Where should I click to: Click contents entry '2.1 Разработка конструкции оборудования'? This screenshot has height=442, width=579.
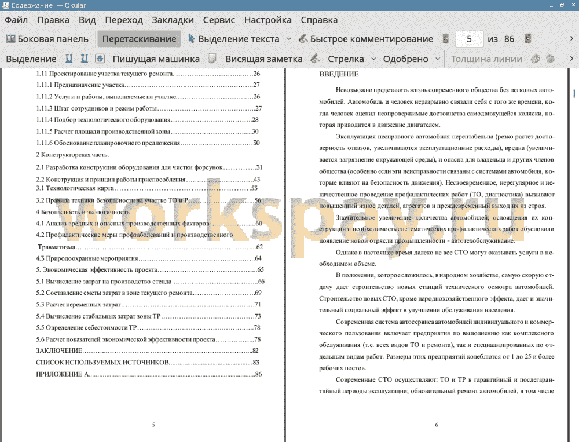(x=149, y=167)
